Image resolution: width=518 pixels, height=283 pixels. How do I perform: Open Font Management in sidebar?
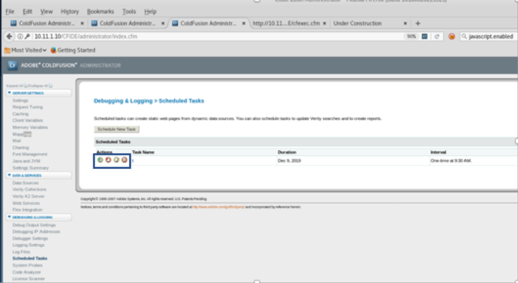(30, 154)
